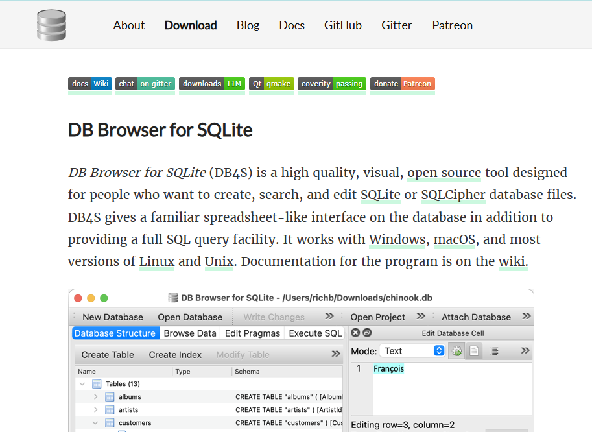Collapse the customers table row

[x=95, y=423]
